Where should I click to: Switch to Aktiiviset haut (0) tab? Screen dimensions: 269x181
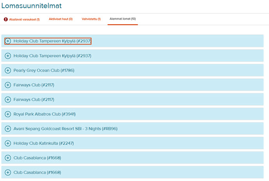61,19
